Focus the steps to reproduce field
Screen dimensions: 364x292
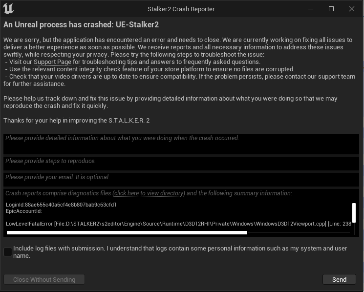point(181,164)
